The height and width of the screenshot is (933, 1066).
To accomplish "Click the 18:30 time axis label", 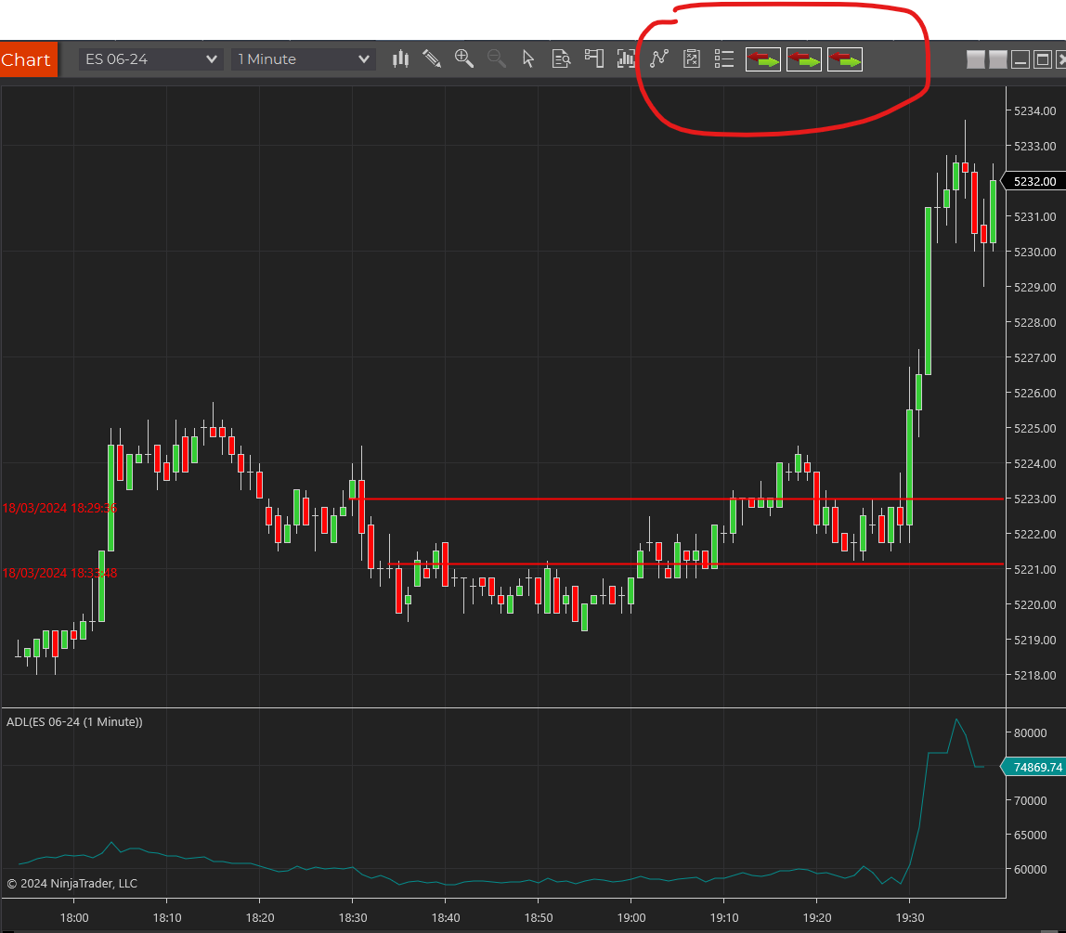I will [352, 917].
